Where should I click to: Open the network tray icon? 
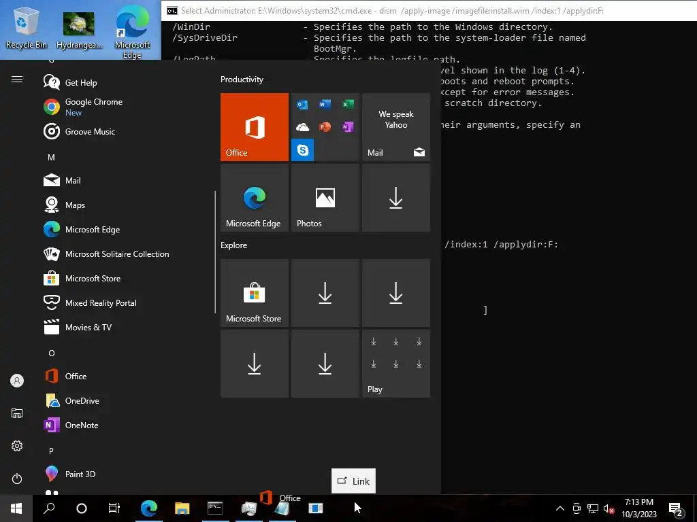[593, 508]
